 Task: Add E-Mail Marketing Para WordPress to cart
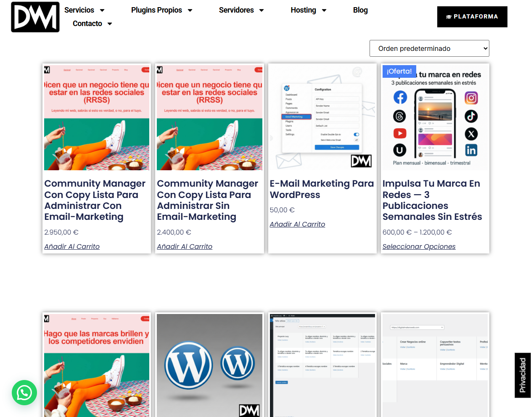click(297, 224)
